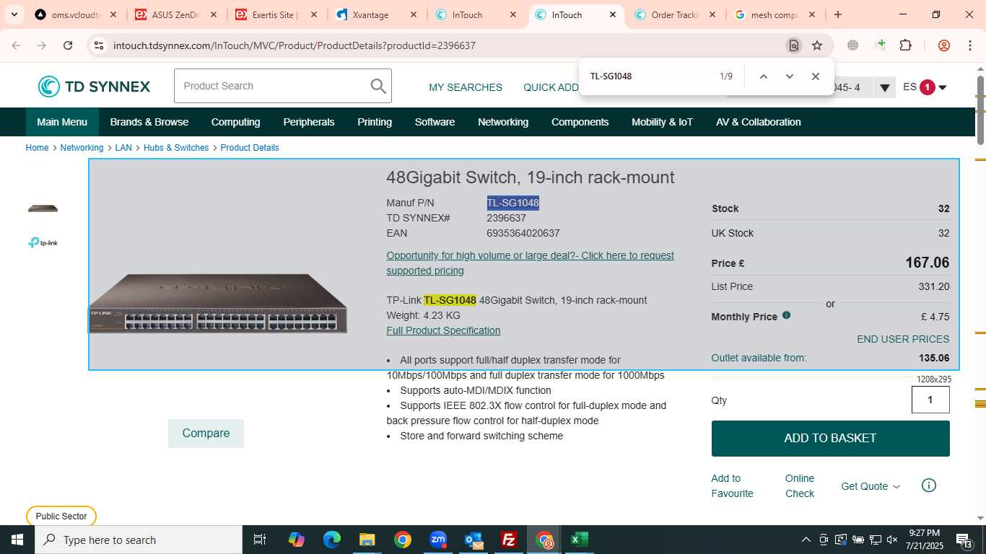Open the Networking menu
The width and height of the screenshot is (986, 554).
coord(503,122)
